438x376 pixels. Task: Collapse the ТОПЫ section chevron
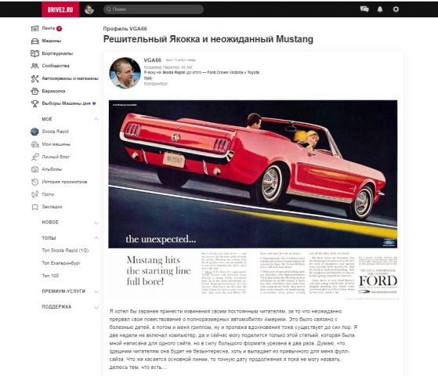pyautogui.click(x=96, y=238)
